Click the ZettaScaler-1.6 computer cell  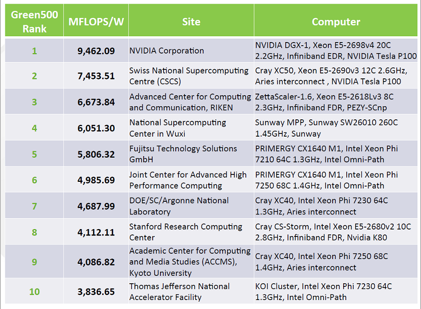point(336,102)
